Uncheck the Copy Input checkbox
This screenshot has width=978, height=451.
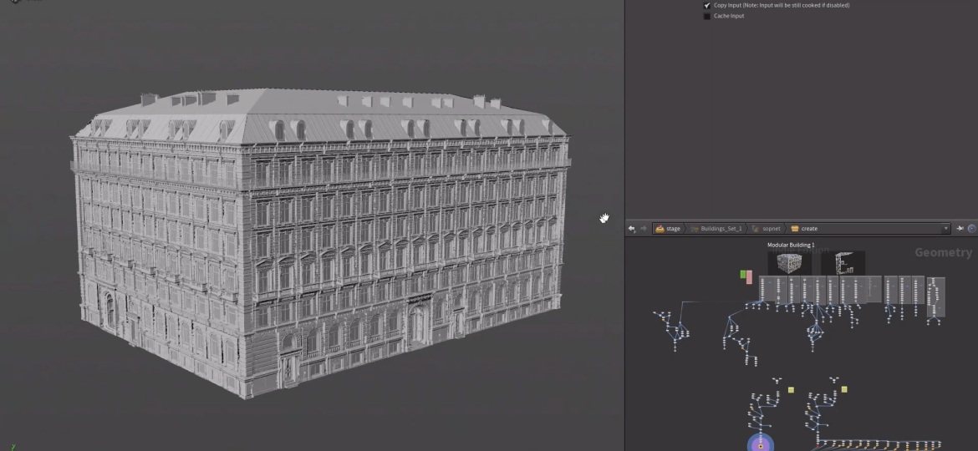pyautogui.click(x=707, y=5)
